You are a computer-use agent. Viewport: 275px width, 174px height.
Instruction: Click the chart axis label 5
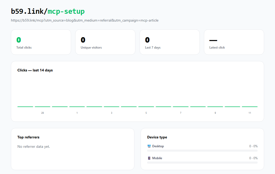tap(146, 113)
